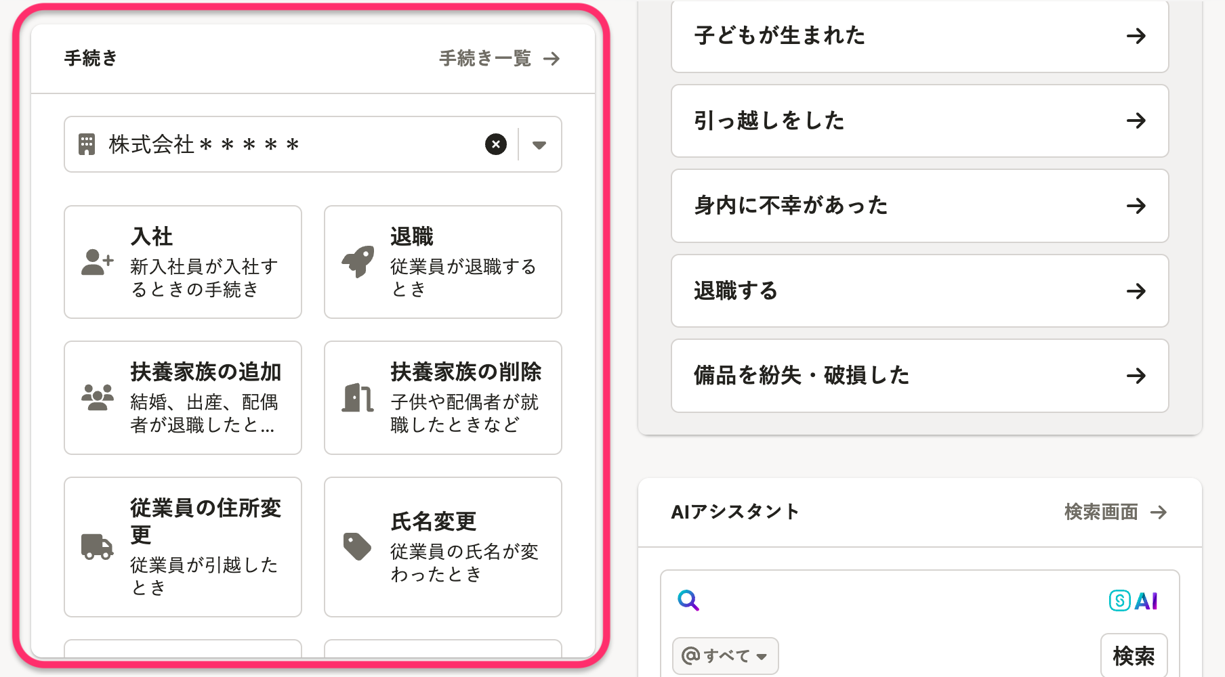Click the tag icon for 氏名変更
The width and height of the screenshot is (1225, 677).
[x=357, y=546]
